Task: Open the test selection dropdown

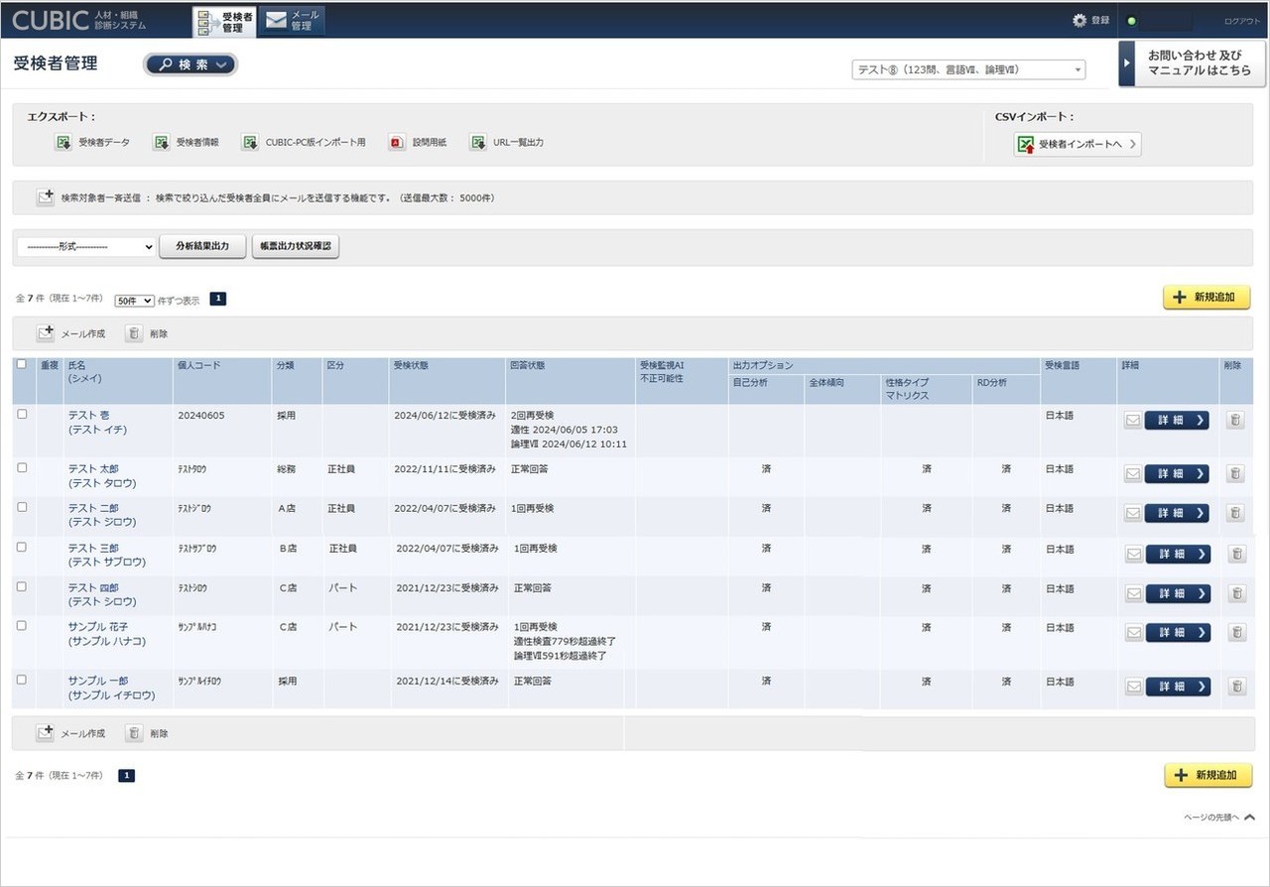Action: click(968, 69)
